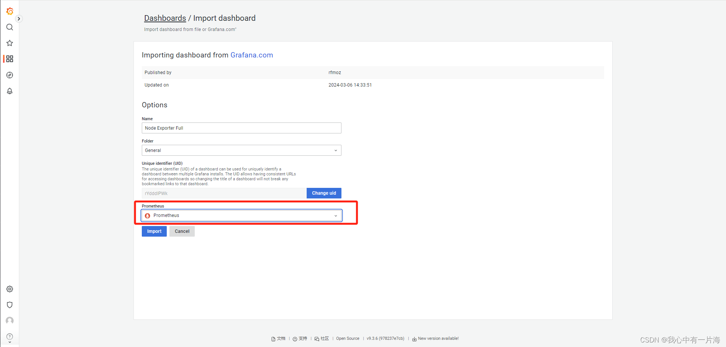Image resolution: width=726 pixels, height=347 pixels.
Task: Open the search dashboards magnifier icon
Action: click(x=10, y=27)
